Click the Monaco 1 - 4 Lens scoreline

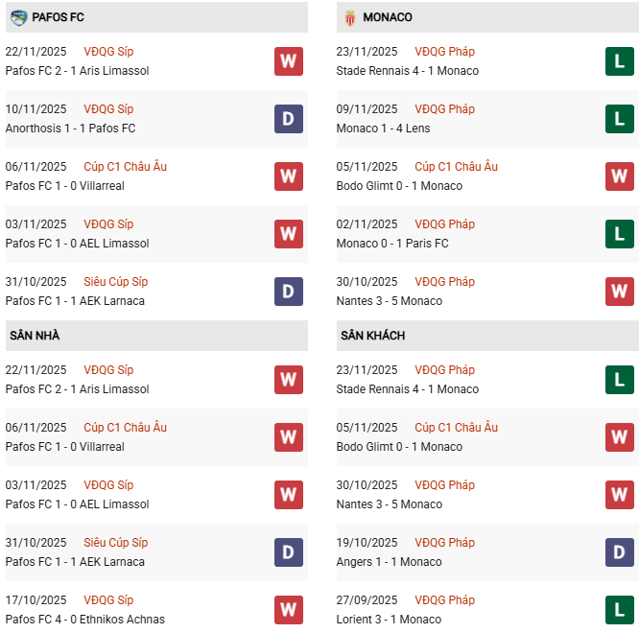tap(383, 129)
